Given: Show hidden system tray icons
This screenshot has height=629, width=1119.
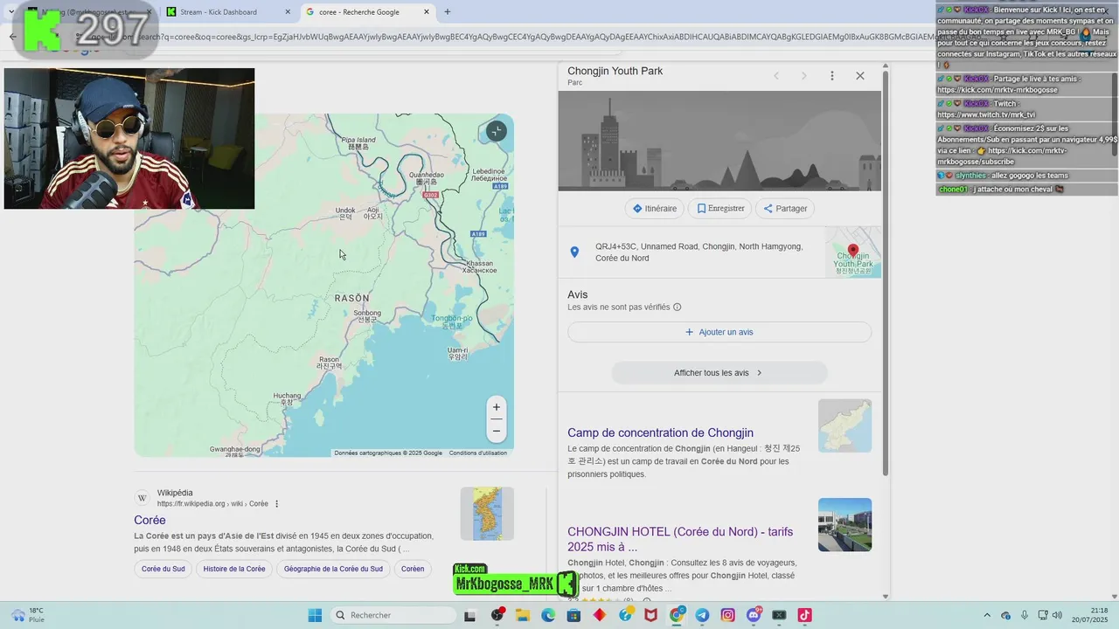Looking at the screenshot, I should click(988, 615).
